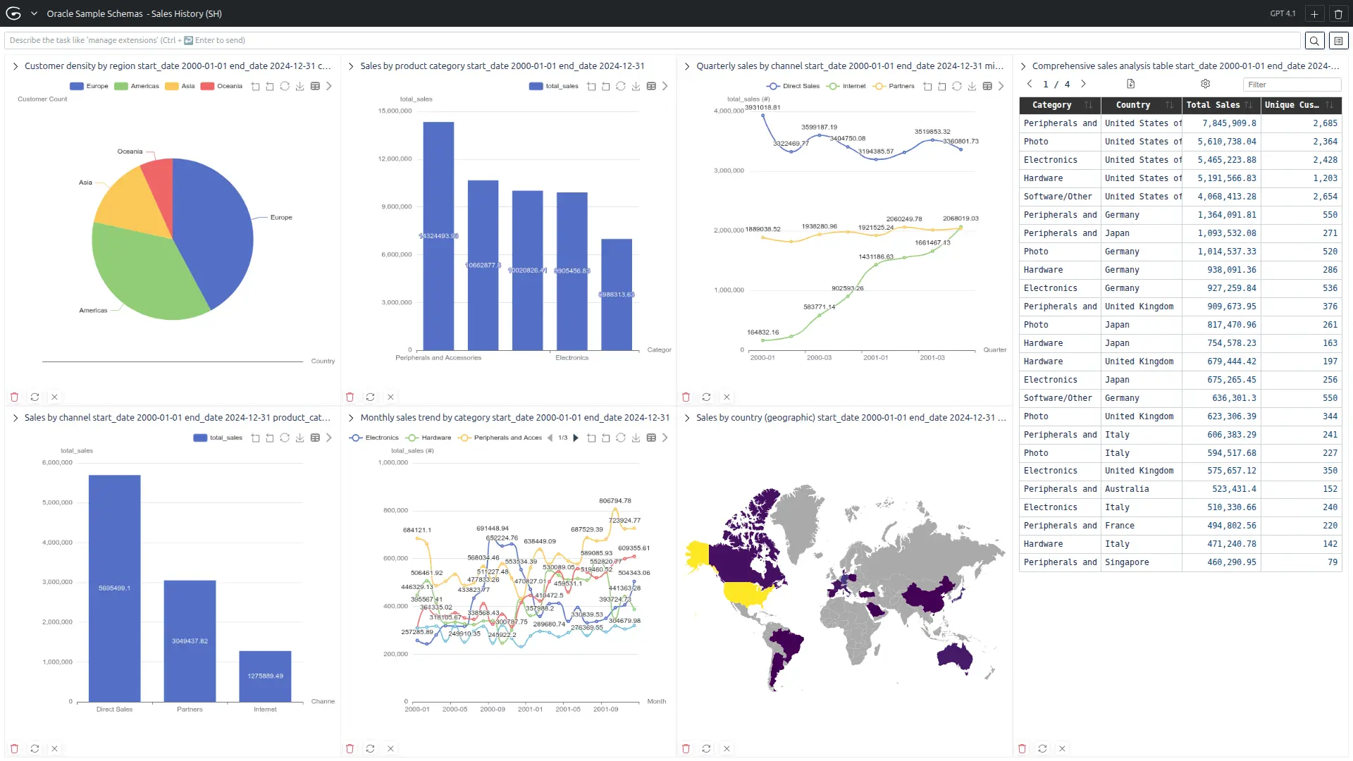Refresh the Monthly sales trend panel
Image resolution: width=1353 pixels, height=761 pixels.
tap(370, 748)
